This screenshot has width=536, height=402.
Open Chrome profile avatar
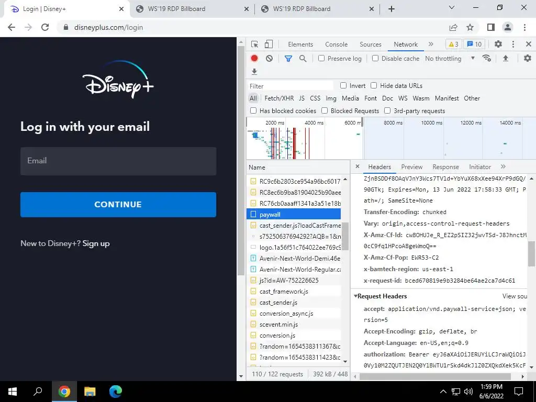[x=508, y=27]
